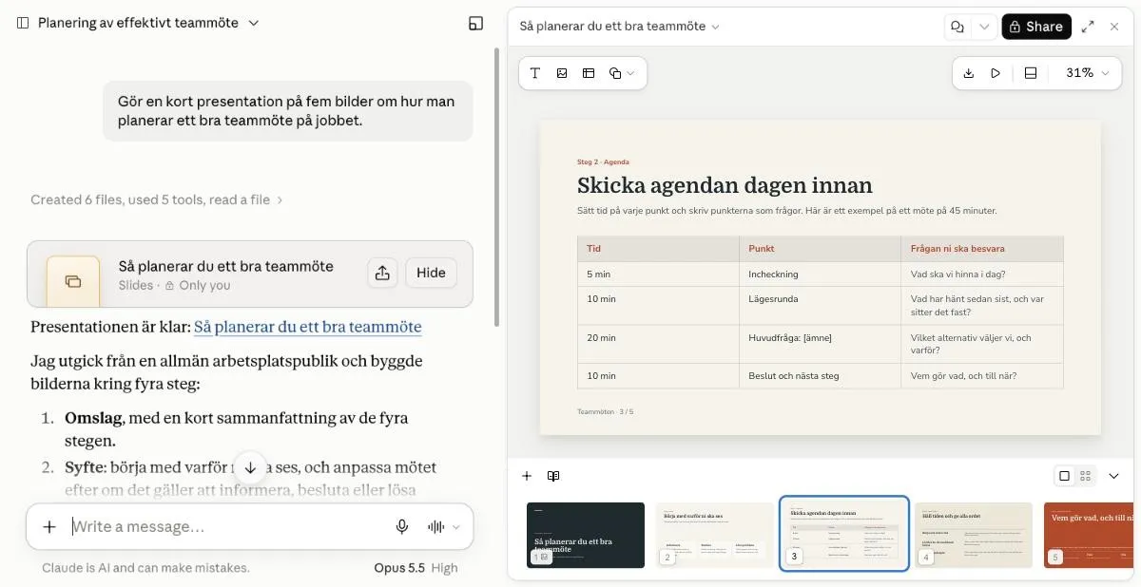This screenshot has width=1141, height=587.
Task: Select the Insert image tool
Action: [562, 73]
